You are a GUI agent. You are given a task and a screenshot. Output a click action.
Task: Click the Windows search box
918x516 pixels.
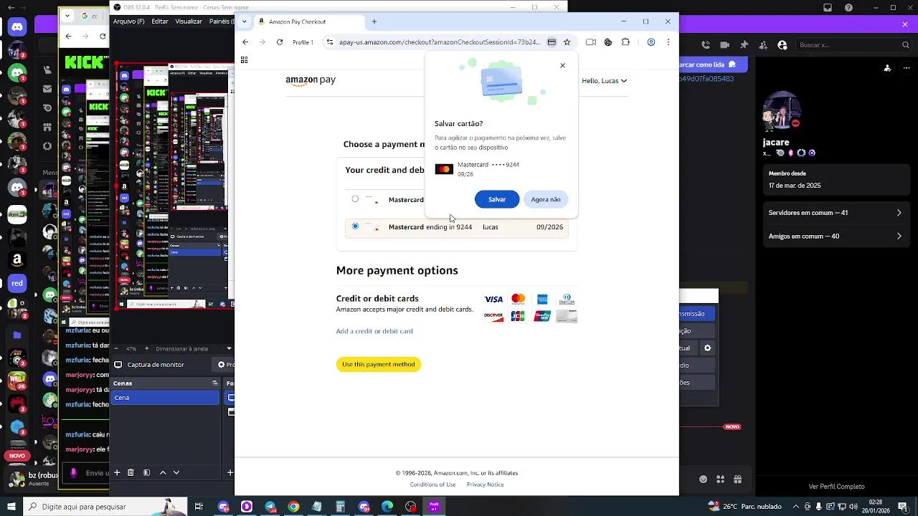coord(104,507)
